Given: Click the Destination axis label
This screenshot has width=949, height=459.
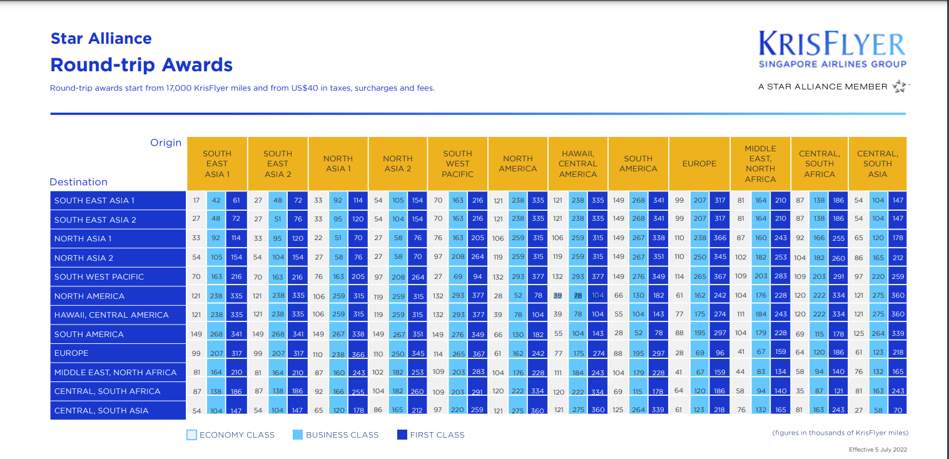Looking at the screenshot, I should 79,182.
